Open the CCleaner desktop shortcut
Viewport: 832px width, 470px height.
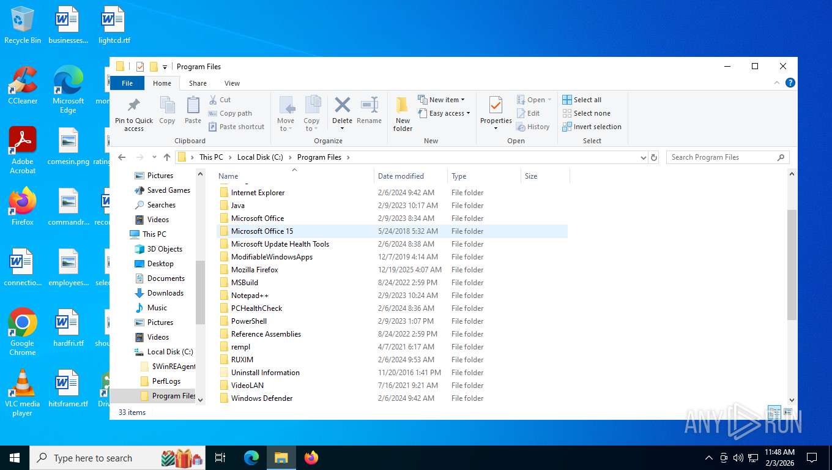pos(23,86)
